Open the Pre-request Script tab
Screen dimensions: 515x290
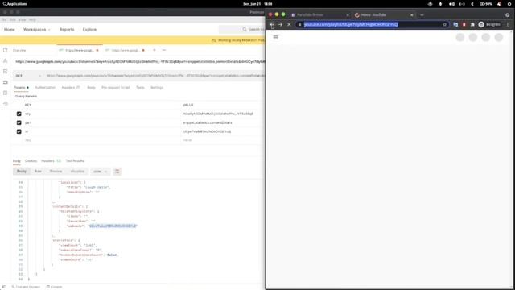tap(116, 88)
